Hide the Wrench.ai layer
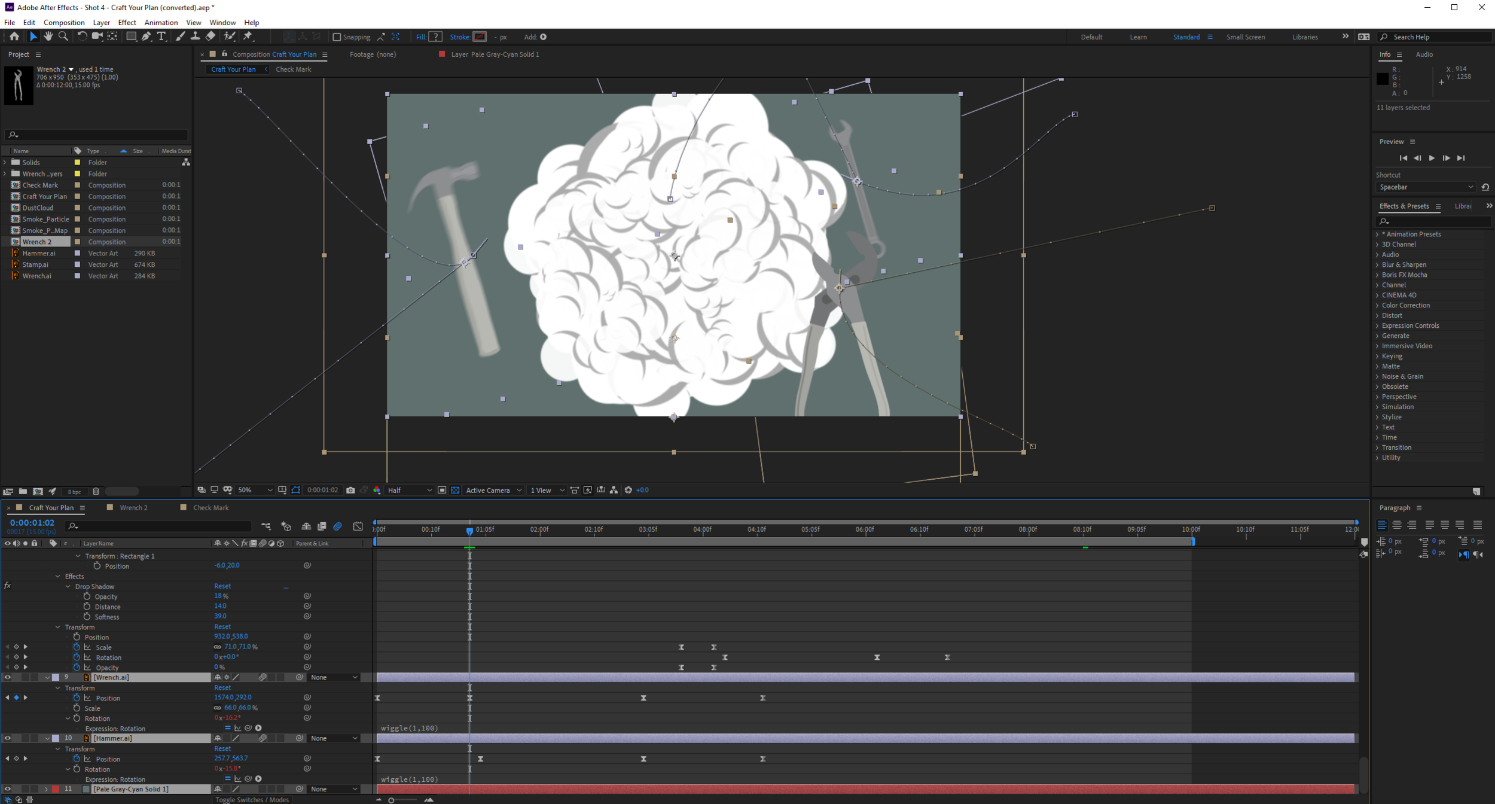The image size is (1495, 804). [x=8, y=678]
